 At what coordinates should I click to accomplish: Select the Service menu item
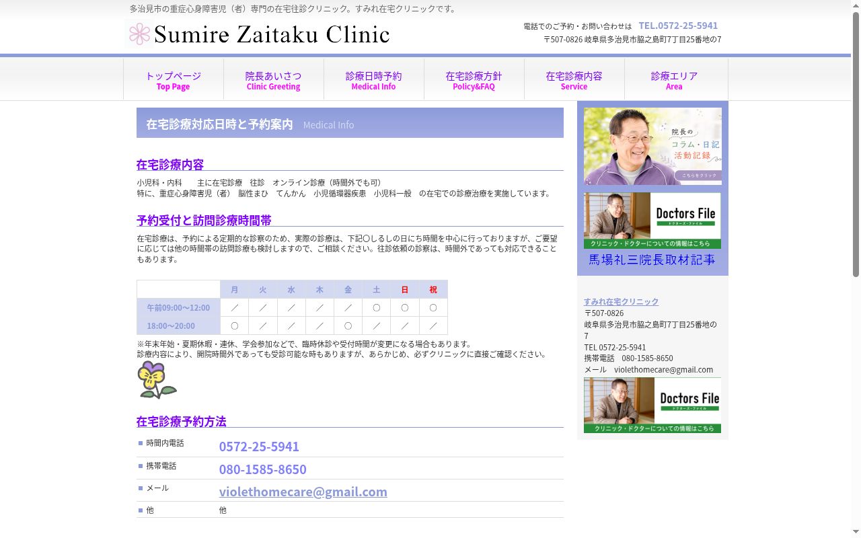(574, 80)
